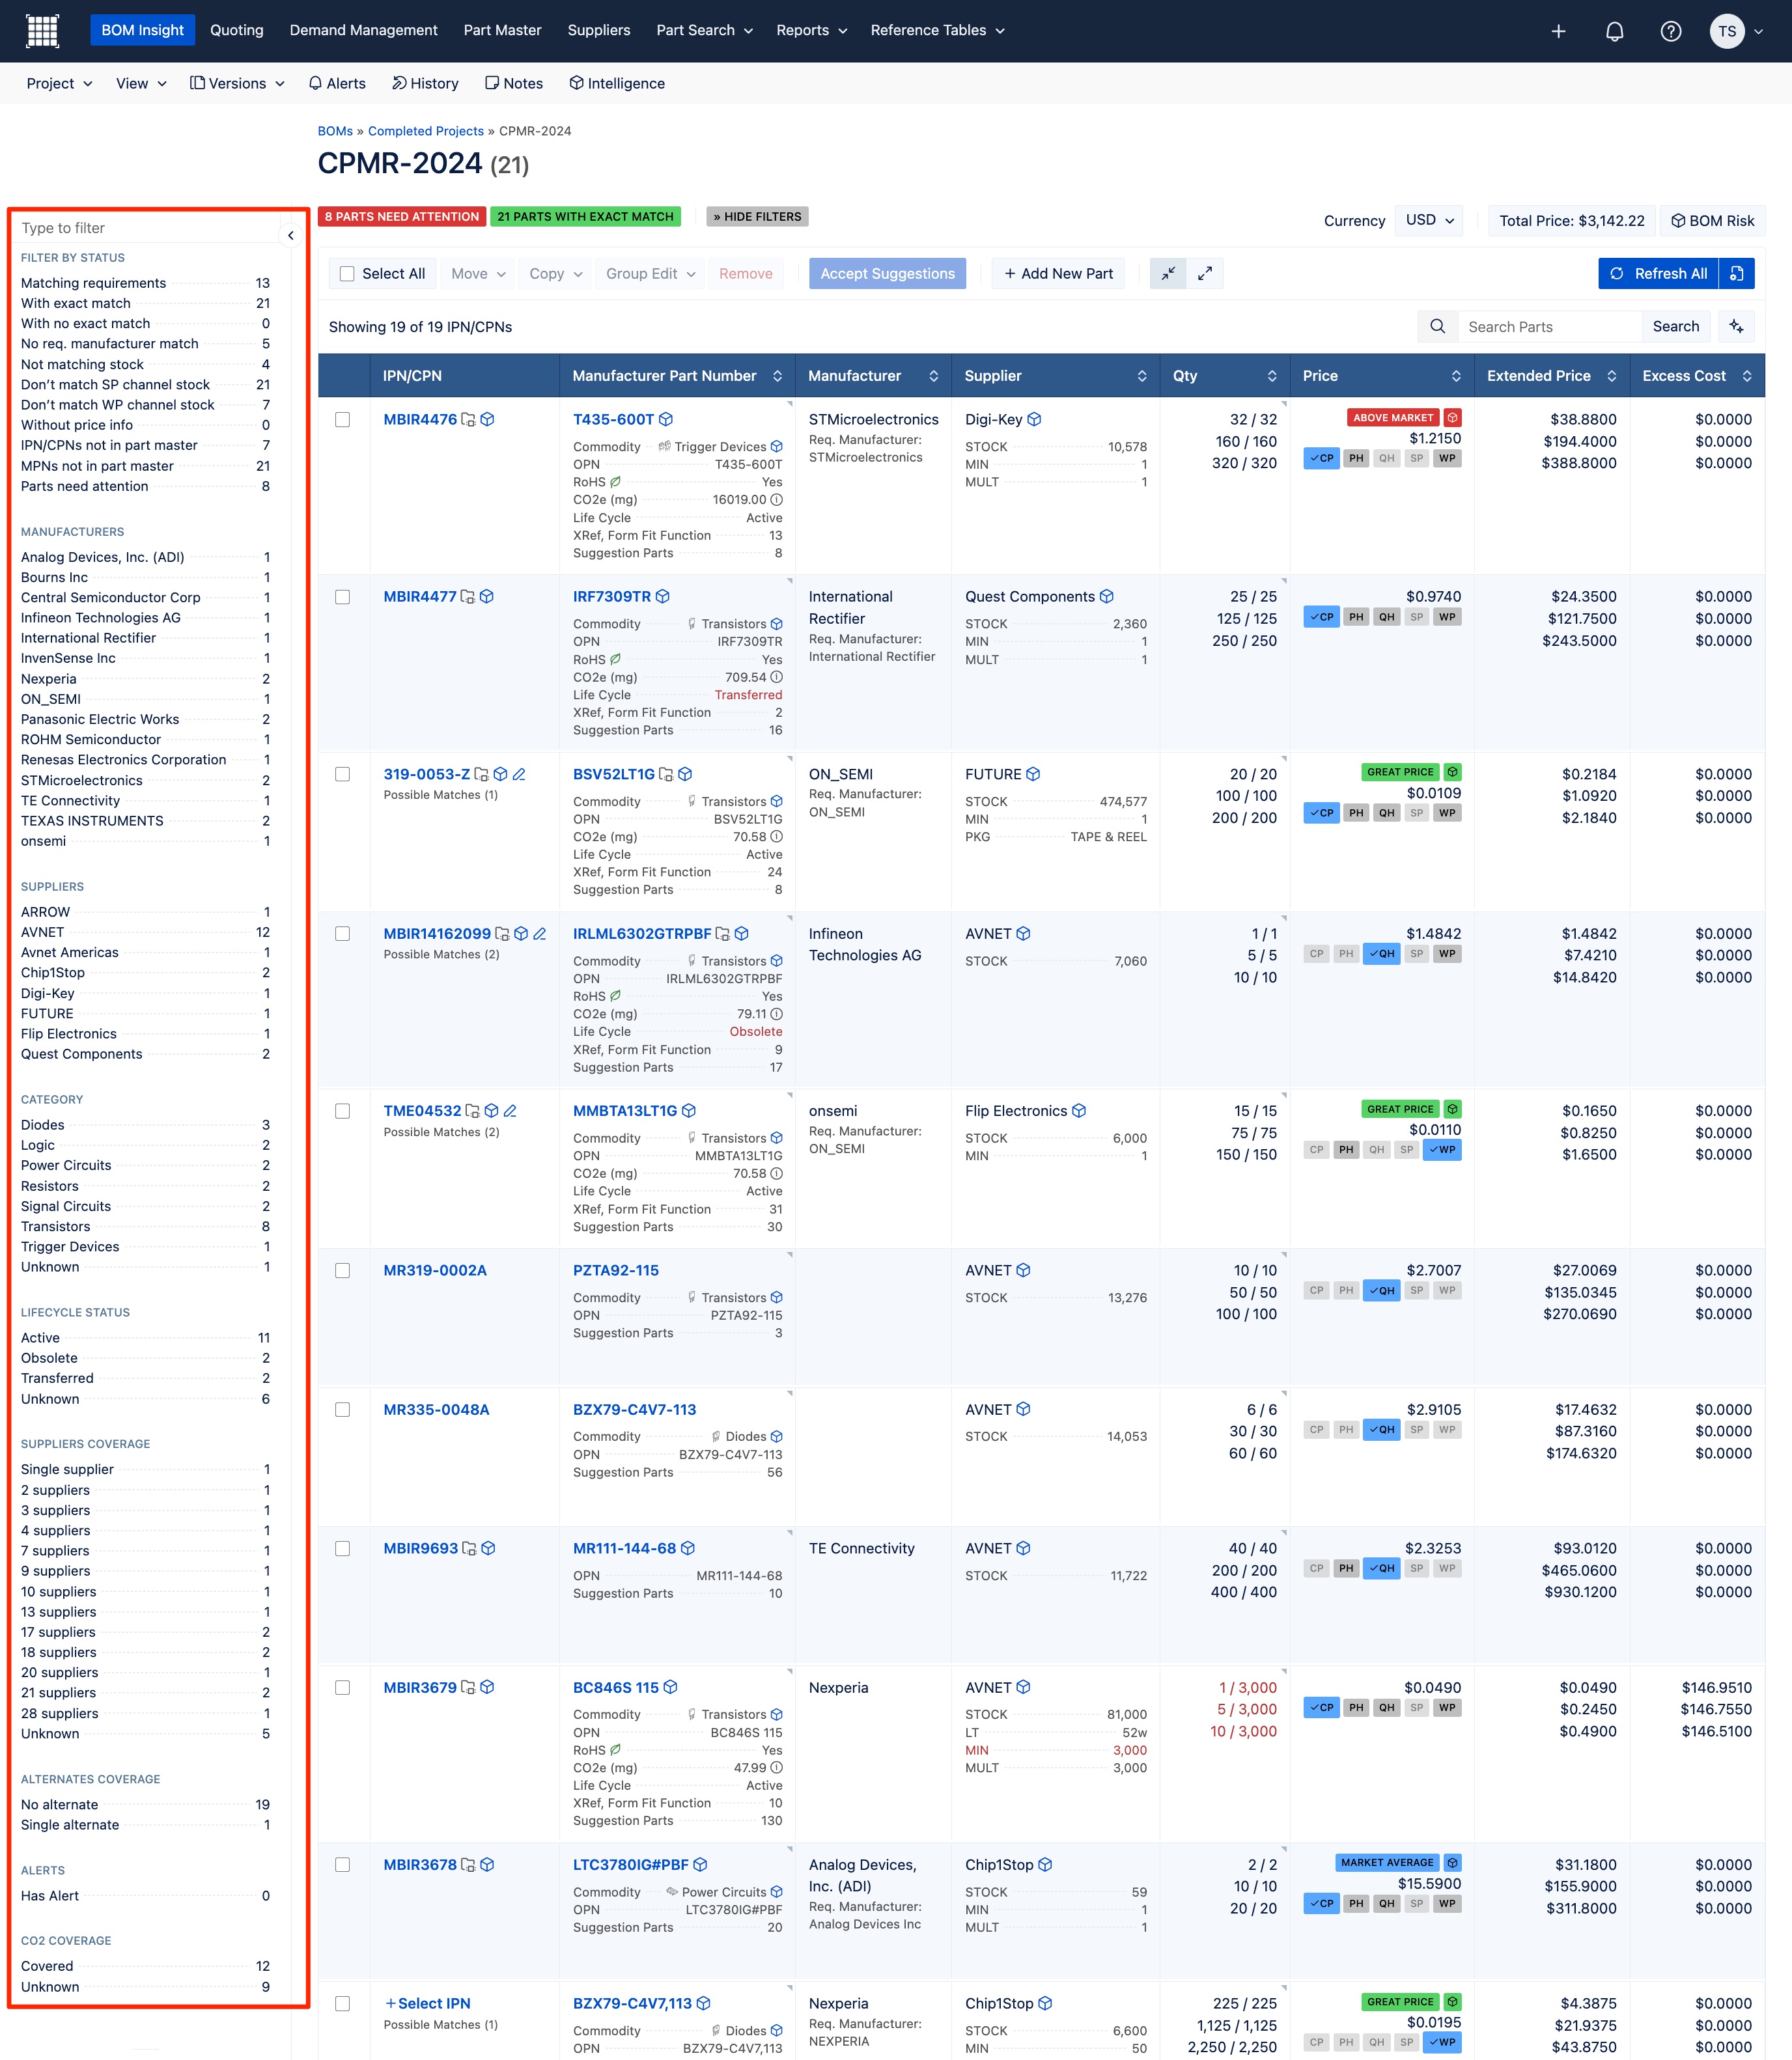Open the Currency USD dropdown

click(x=1430, y=220)
